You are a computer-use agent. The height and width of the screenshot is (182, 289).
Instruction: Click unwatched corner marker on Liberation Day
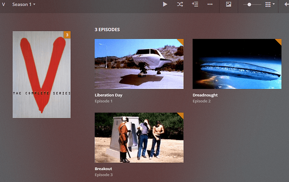point(181,41)
